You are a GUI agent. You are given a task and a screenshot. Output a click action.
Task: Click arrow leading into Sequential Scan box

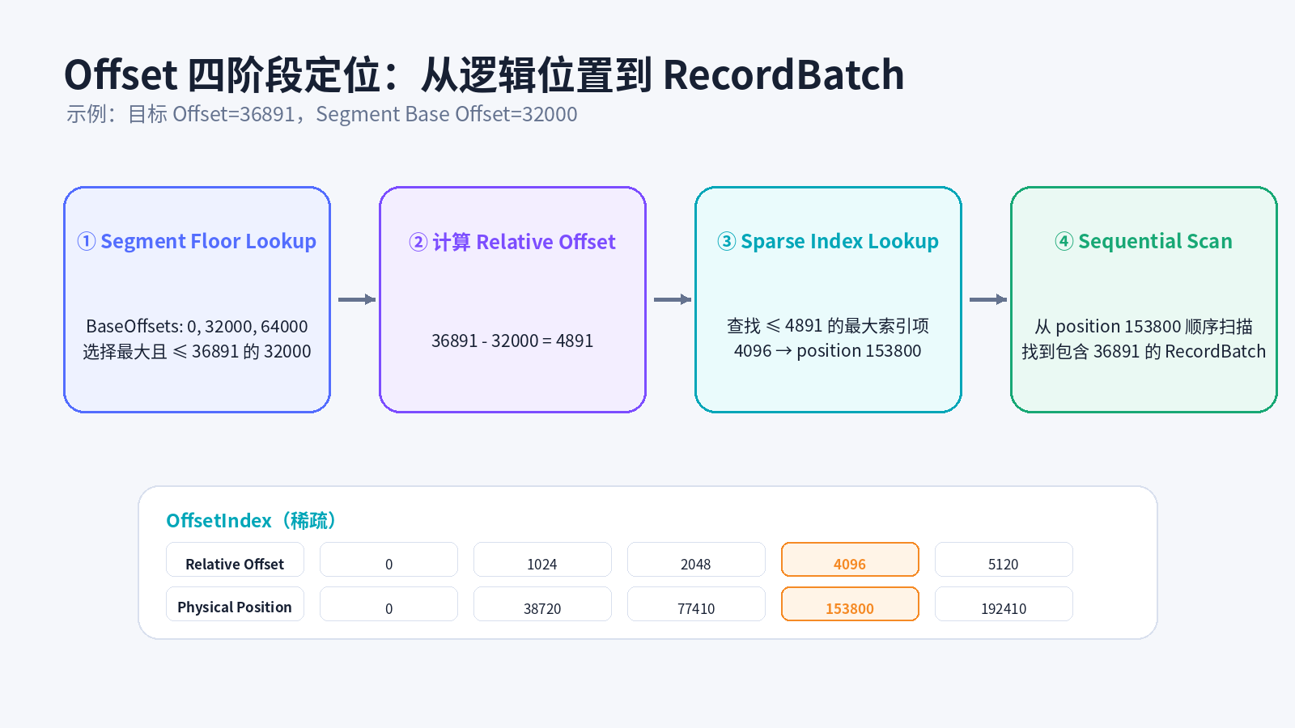(988, 299)
